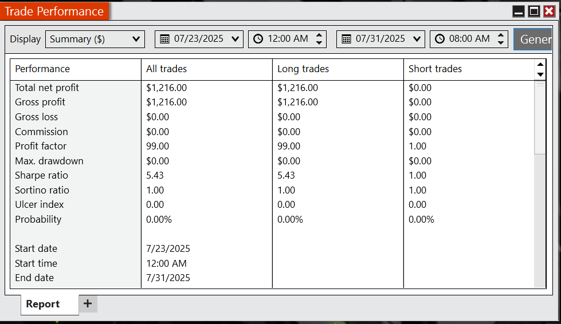Click the start time clock icon
Viewport: 561px width, 324px height.
[x=258, y=39]
